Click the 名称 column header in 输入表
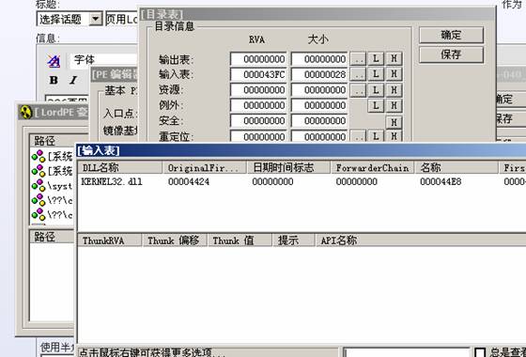 tap(456, 167)
